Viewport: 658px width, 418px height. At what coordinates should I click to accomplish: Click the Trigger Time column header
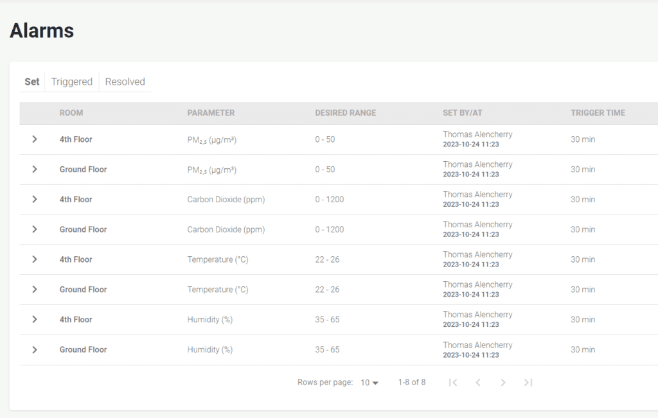(598, 113)
